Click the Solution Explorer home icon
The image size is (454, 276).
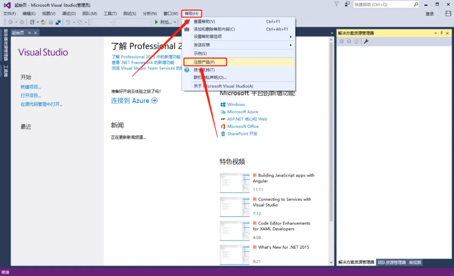[356, 42]
